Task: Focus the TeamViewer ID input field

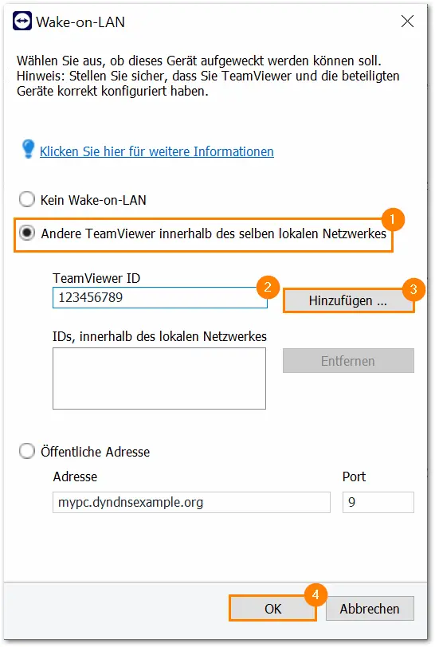Action: pyautogui.click(x=159, y=297)
